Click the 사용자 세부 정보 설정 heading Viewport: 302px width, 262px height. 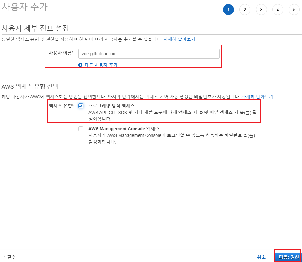pyautogui.click(x=35, y=28)
